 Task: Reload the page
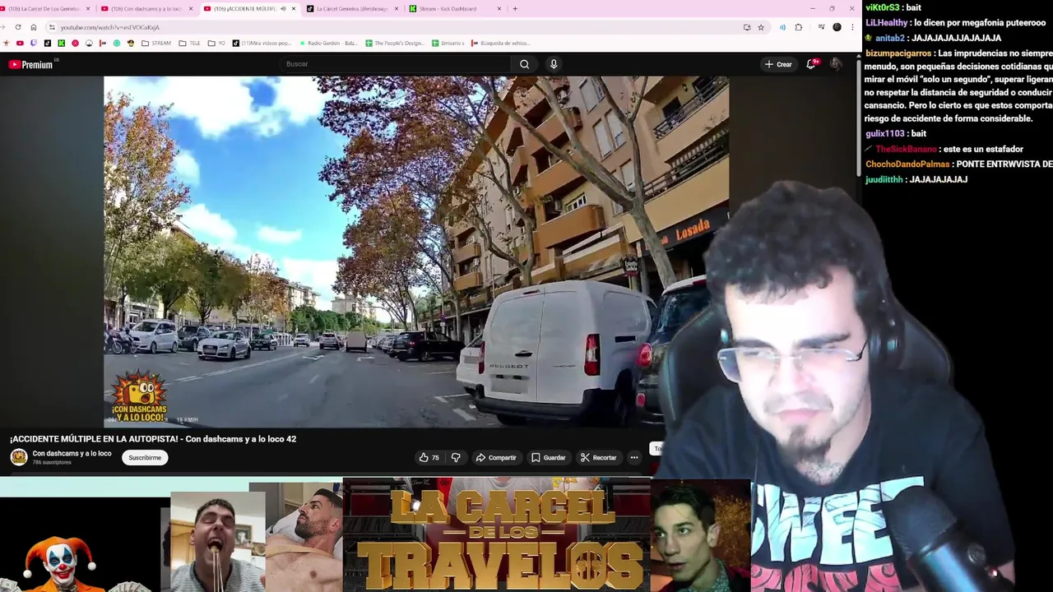(18, 27)
